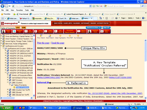Open MANU/CUST/0206/2005 link

coord(120,77)
